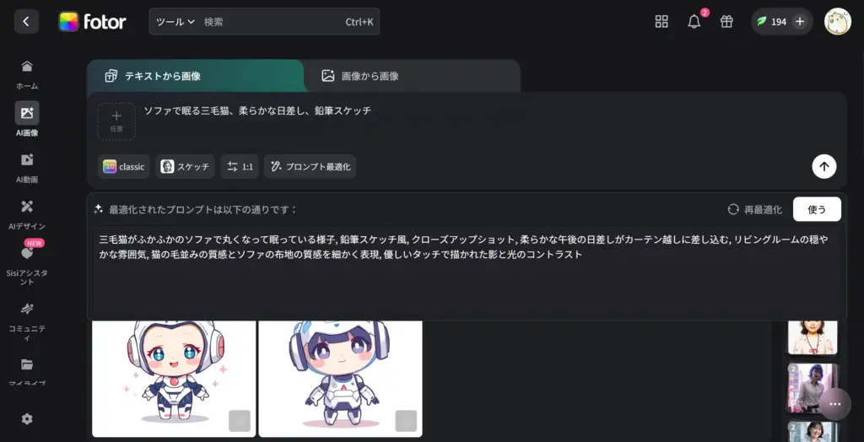Viewport: 864px width, 442px height.
Task: Select AI画像 in the sidebar
Action: pyautogui.click(x=27, y=119)
